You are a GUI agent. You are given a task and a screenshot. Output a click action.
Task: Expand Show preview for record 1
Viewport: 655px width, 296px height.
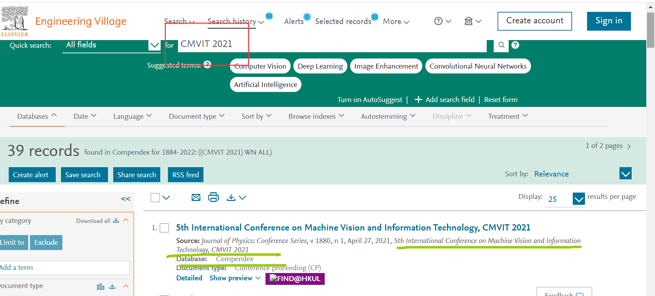coord(235,278)
